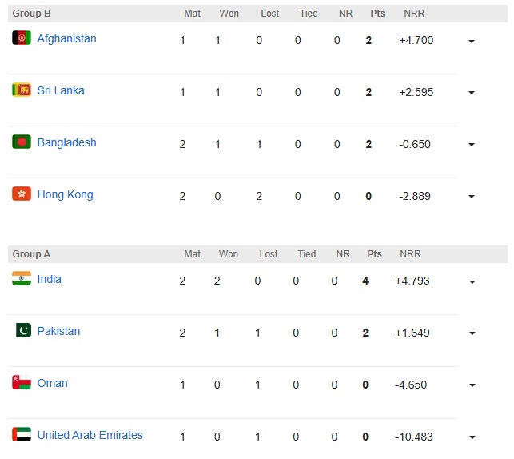Screen dimensions: 514x459
Task: Click the Hong Kong flag icon
Action: (22, 194)
